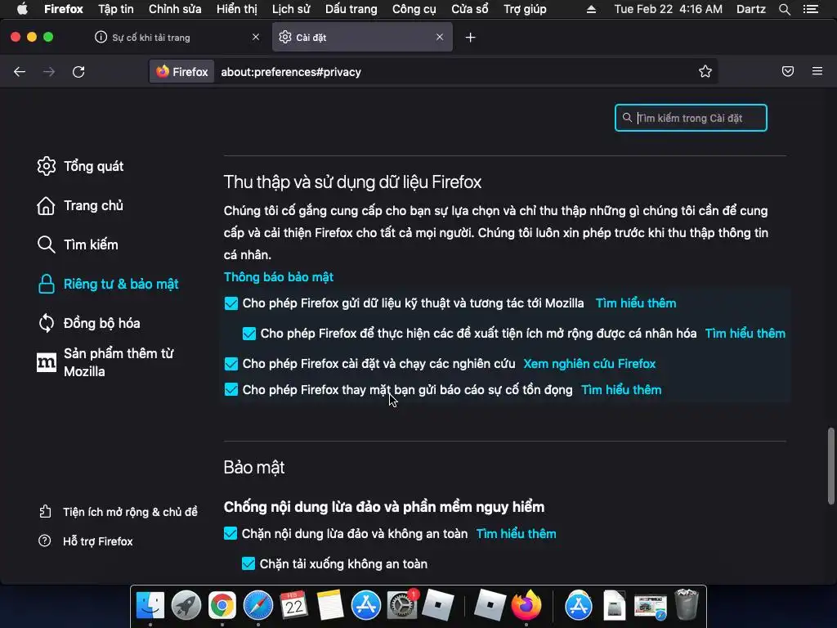The height and width of the screenshot is (628, 837).
Task: Open the Lịch sử menu
Action: click(x=291, y=9)
